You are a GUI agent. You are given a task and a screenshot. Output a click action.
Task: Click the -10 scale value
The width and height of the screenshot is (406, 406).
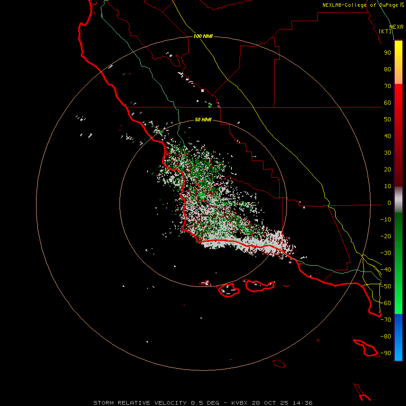386,220
